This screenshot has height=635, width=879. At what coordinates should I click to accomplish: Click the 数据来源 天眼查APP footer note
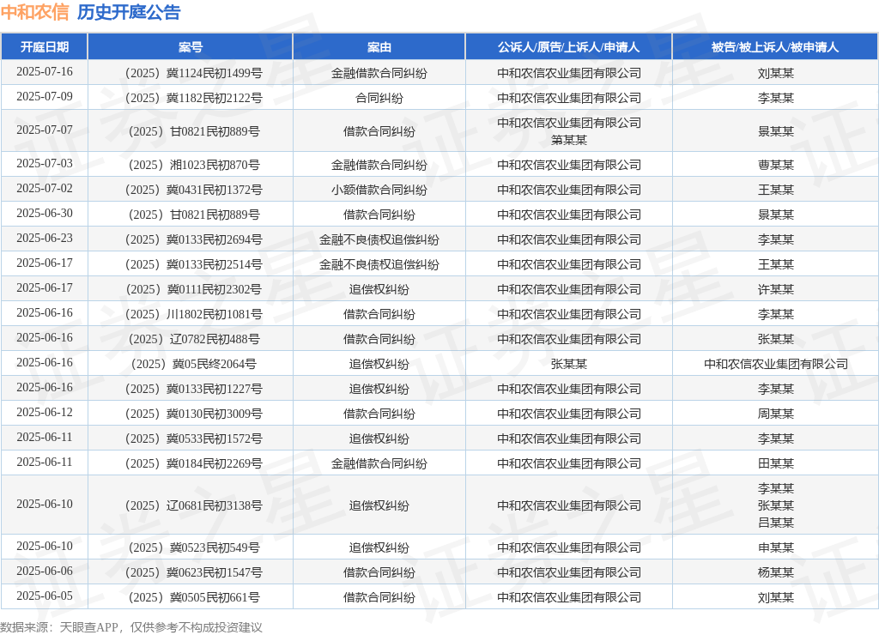click(x=131, y=627)
